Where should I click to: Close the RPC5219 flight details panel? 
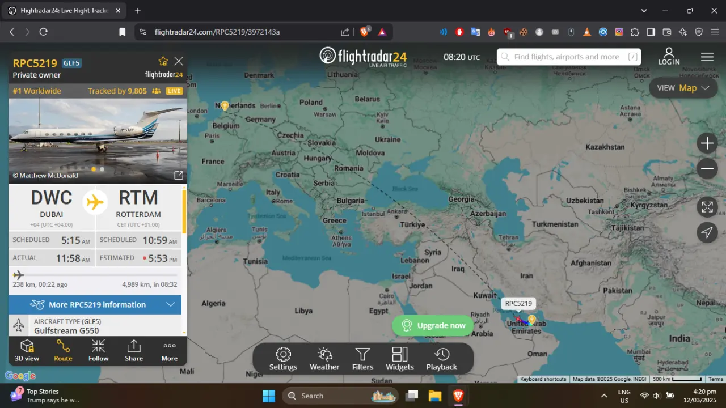coord(179,61)
